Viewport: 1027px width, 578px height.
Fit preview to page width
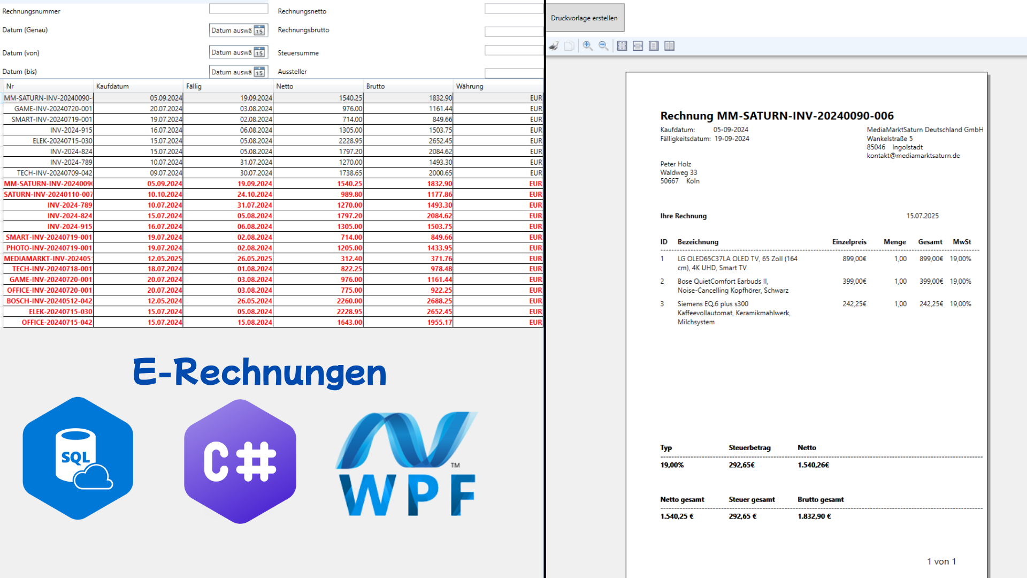[638, 46]
